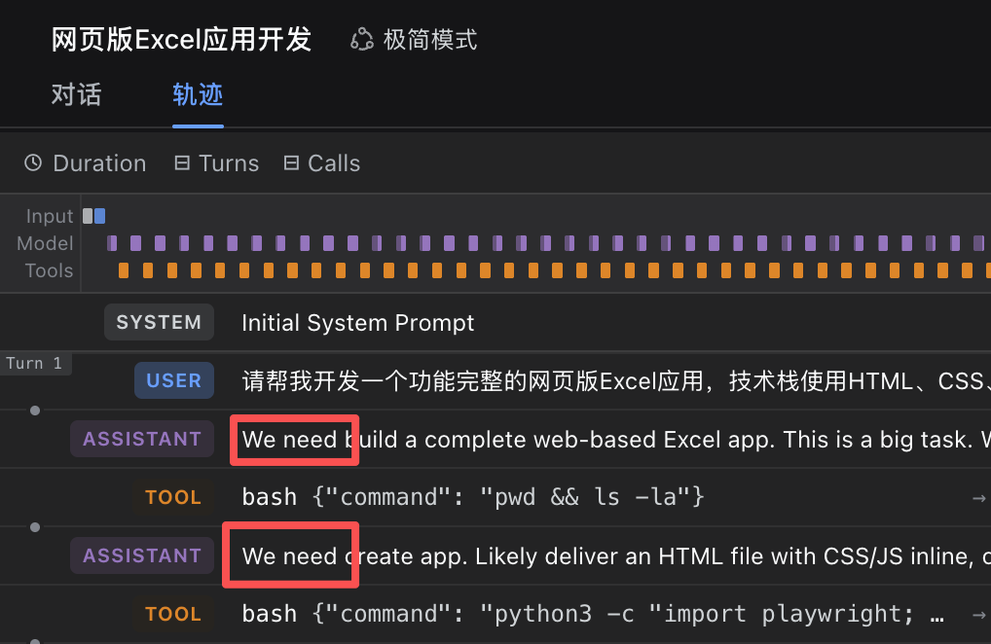Click the Turns list icon

point(182,162)
